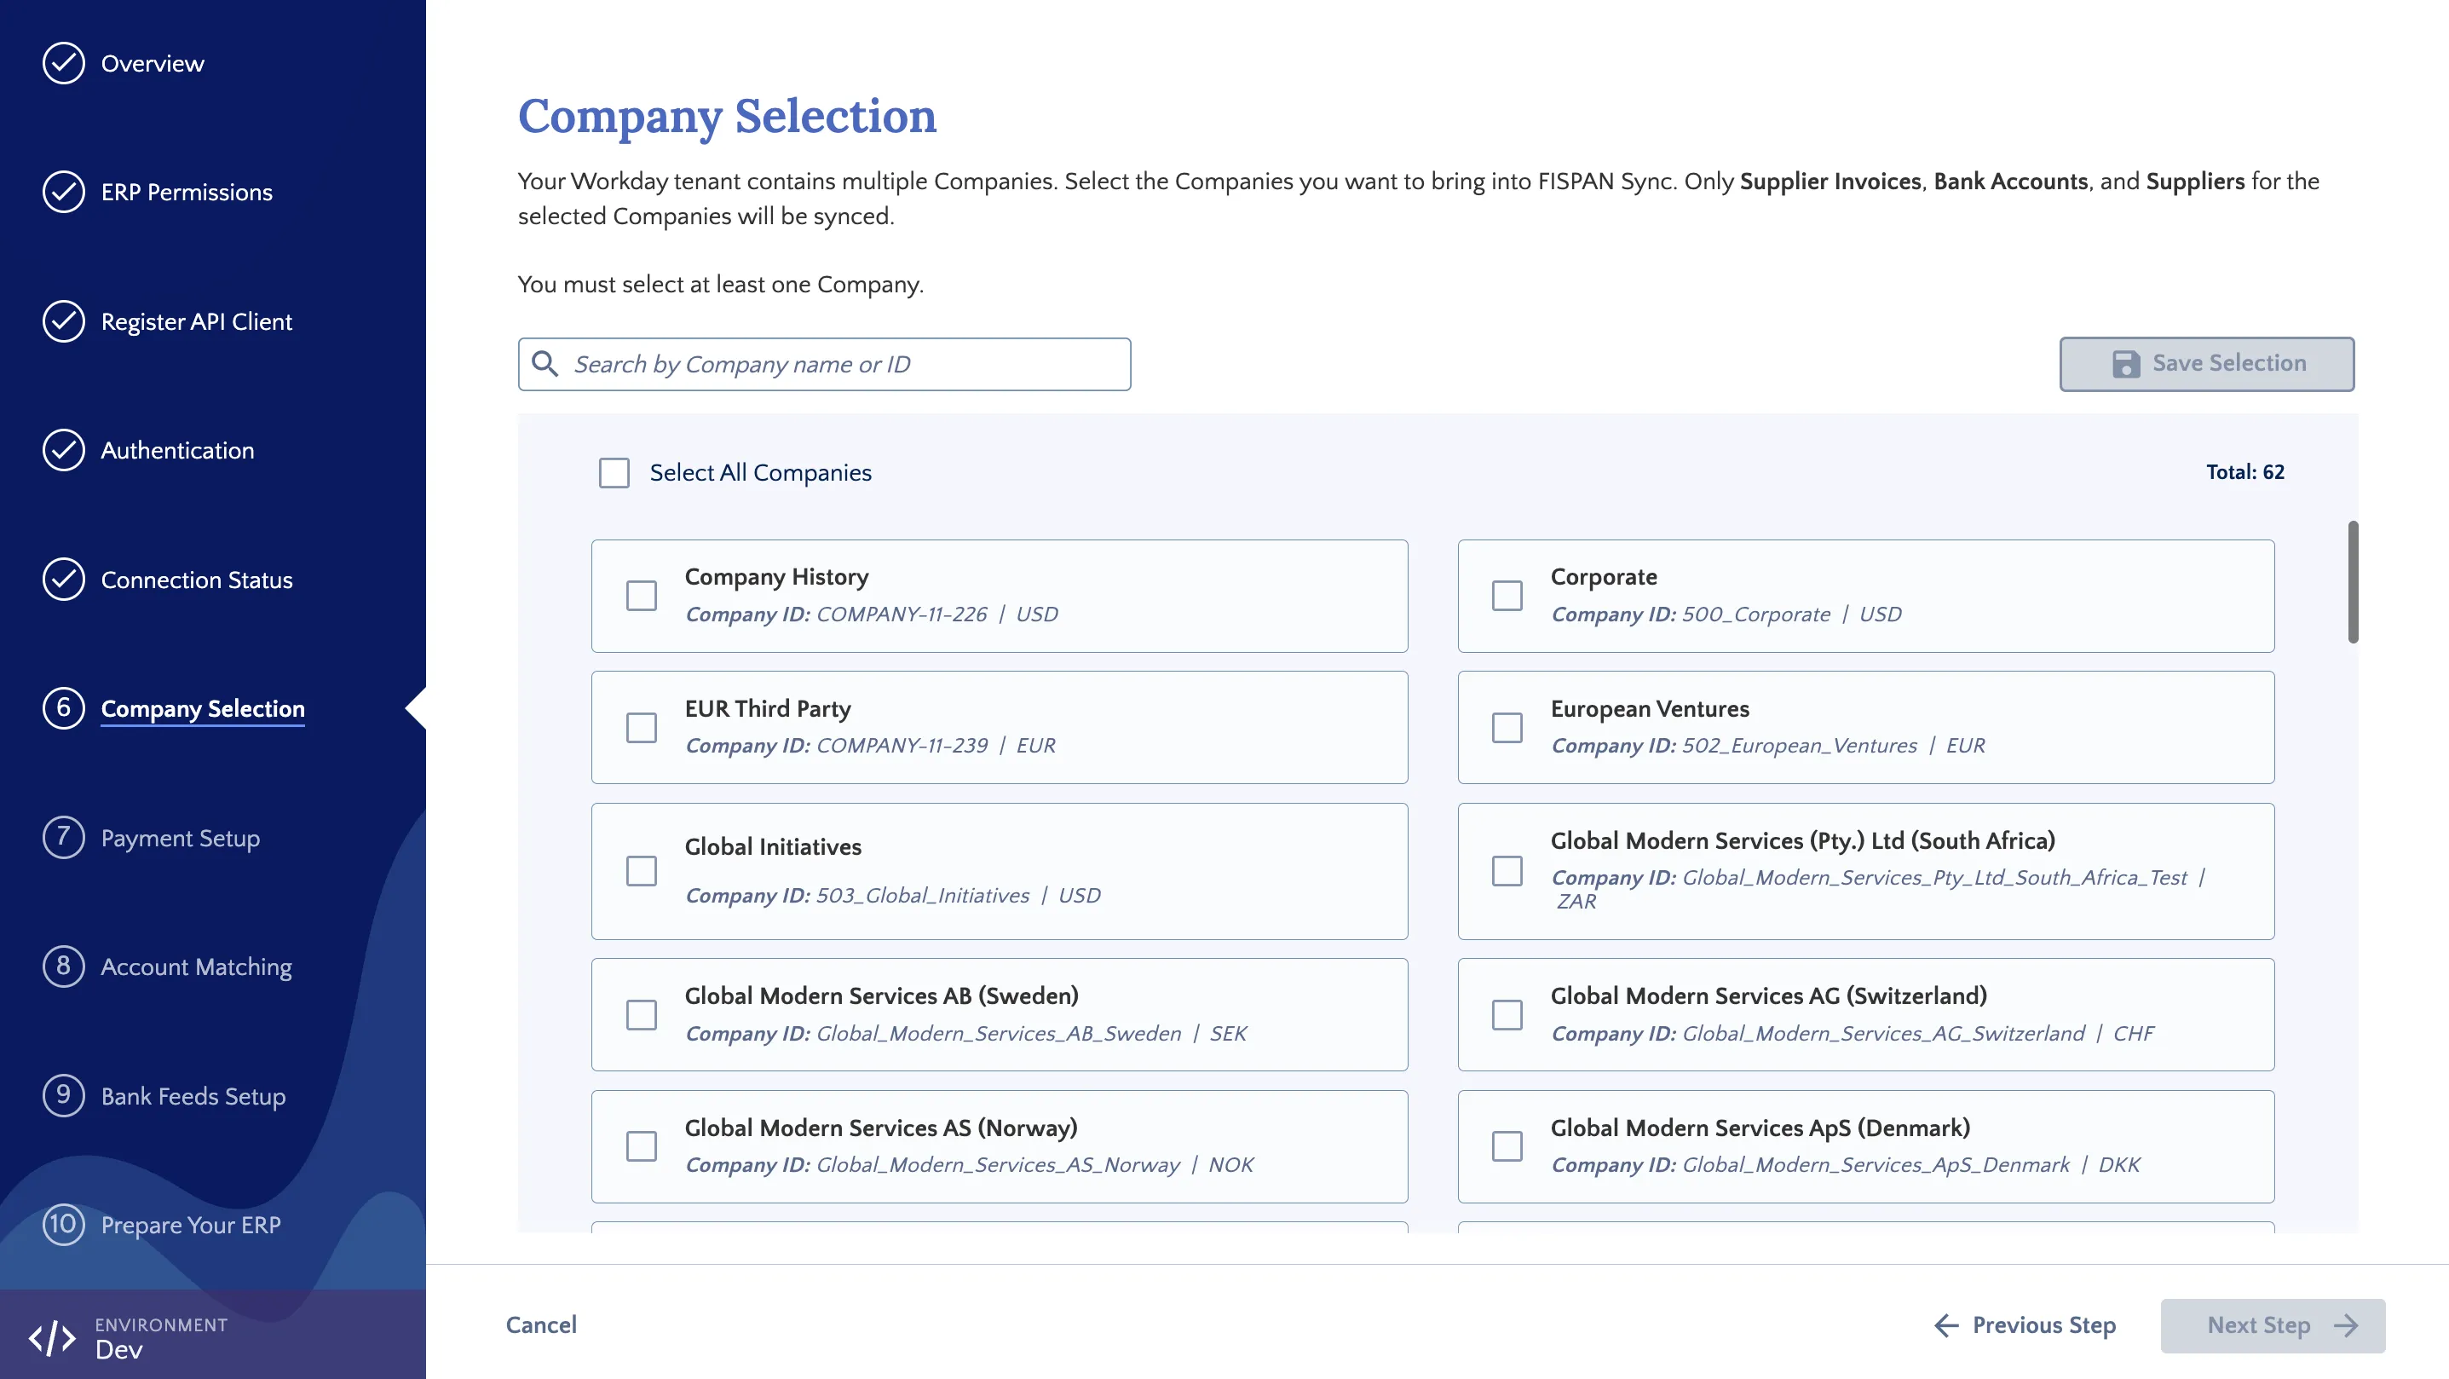Check the Select All Companies checkbox

tap(614, 473)
